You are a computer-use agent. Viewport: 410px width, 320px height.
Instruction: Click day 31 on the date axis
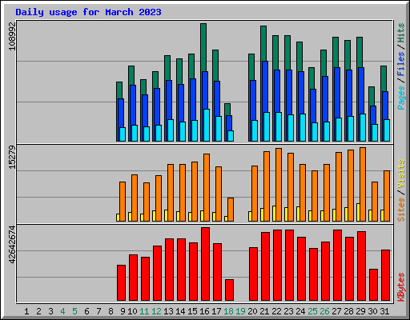click(x=384, y=311)
